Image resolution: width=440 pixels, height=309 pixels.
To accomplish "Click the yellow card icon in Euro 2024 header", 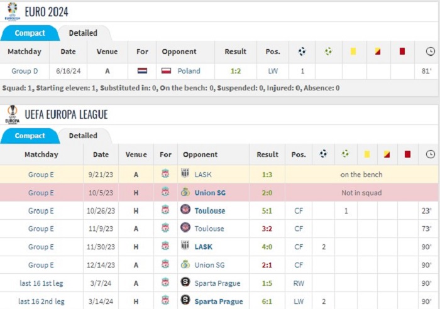I will coord(353,51).
